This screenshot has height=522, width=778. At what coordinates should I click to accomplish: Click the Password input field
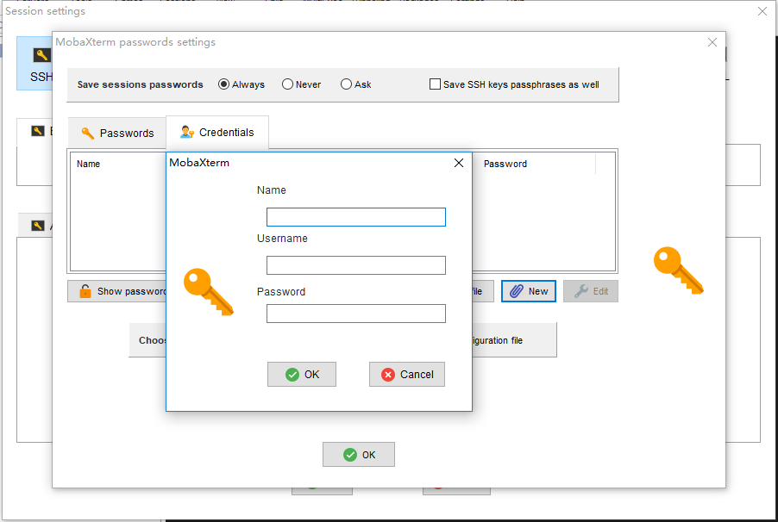[355, 314]
